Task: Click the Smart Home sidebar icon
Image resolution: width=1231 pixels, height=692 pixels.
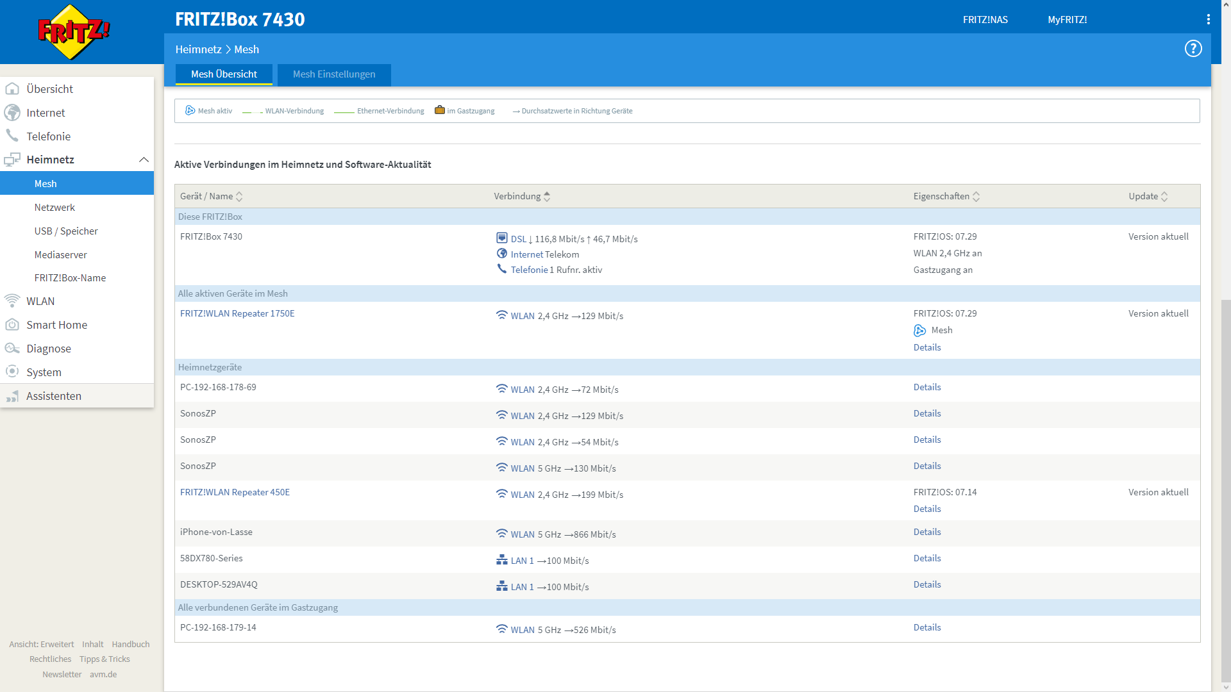Action: pos(12,325)
